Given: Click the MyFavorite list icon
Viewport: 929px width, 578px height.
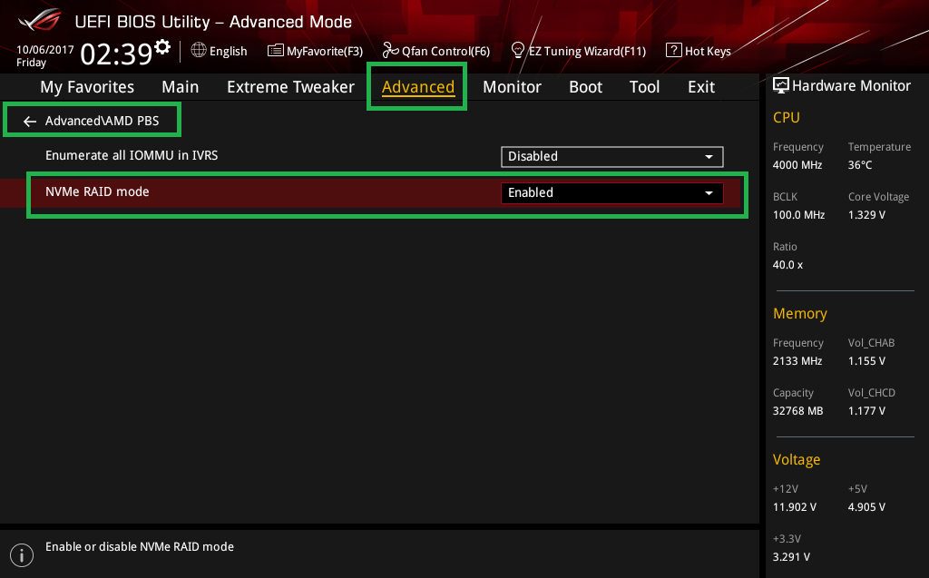Looking at the screenshot, I should click(276, 51).
